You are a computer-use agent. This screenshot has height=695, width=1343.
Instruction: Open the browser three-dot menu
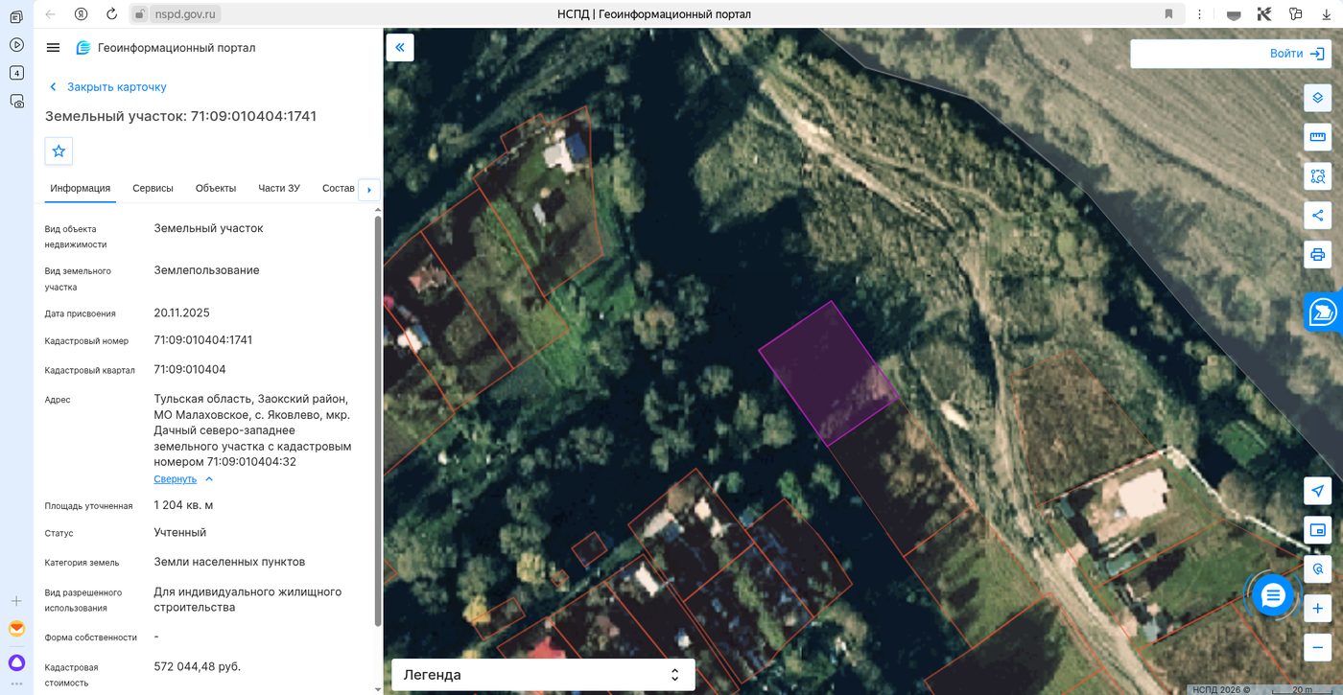click(x=1199, y=13)
